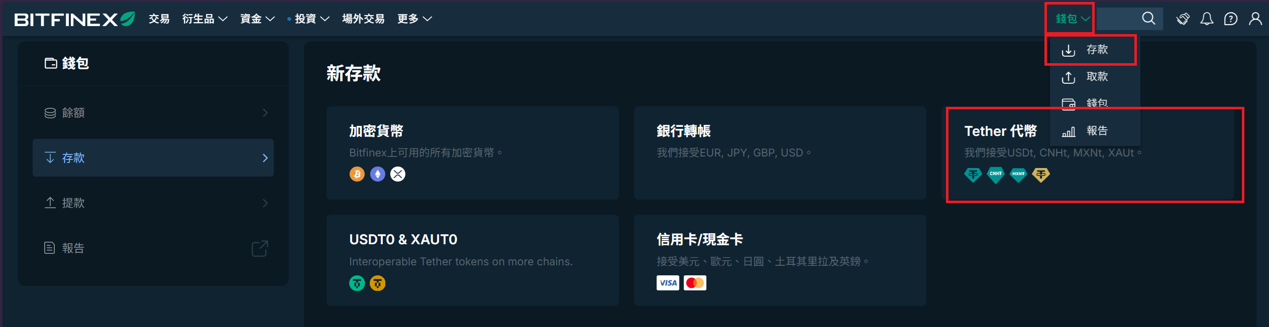Image resolution: width=1269 pixels, height=327 pixels.
Task: Open the 場外交易 menu item
Action: 363,19
